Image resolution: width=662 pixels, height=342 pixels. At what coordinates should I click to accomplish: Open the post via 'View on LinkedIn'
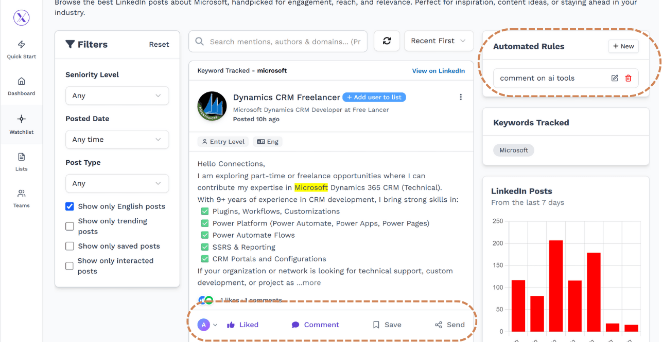pyautogui.click(x=438, y=70)
